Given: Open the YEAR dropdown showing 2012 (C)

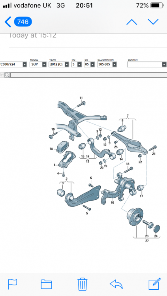Looking at the screenshot, I should click(x=59, y=64).
